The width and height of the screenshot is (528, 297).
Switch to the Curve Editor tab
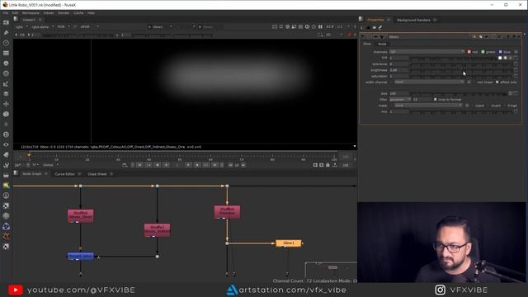click(x=64, y=174)
